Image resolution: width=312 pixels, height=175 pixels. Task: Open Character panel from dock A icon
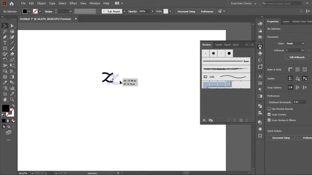coord(260,76)
